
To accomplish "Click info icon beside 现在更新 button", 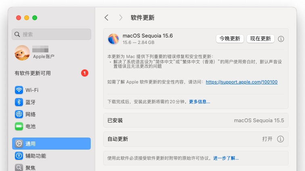I will [281, 39].
